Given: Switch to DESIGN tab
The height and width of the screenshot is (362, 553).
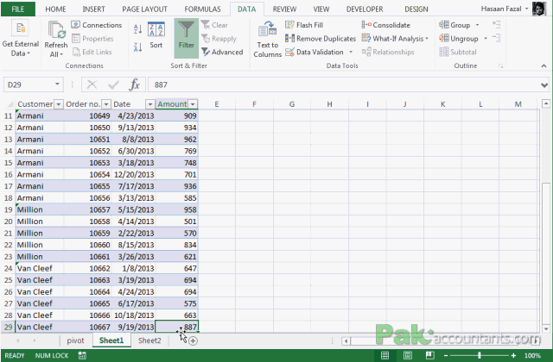Looking at the screenshot, I should pos(416,9).
